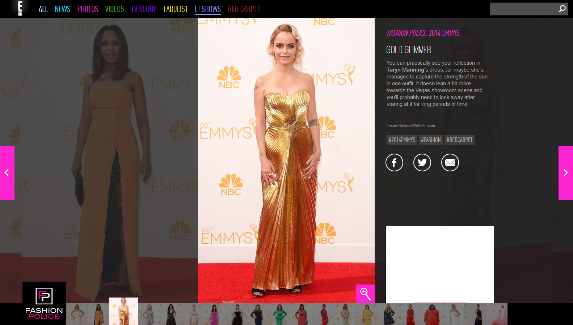Open the TV SCOOP section
Image resolution: width=573 pixels, height=325 pixels.
point(144,9)
